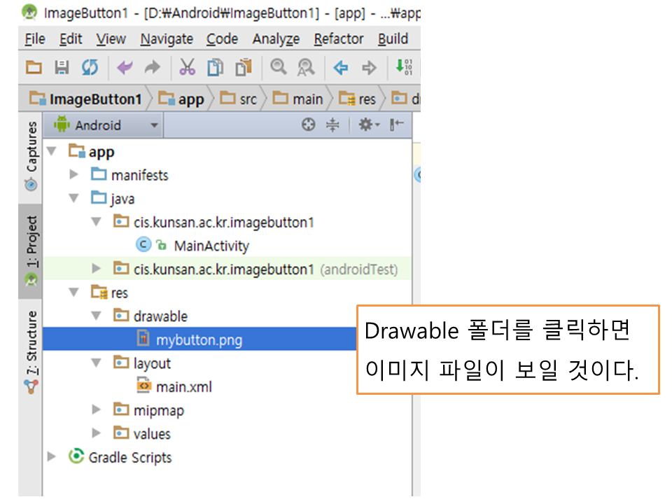Click the Cut scissors icon
The image size is (672, 504).
[187, 67]
